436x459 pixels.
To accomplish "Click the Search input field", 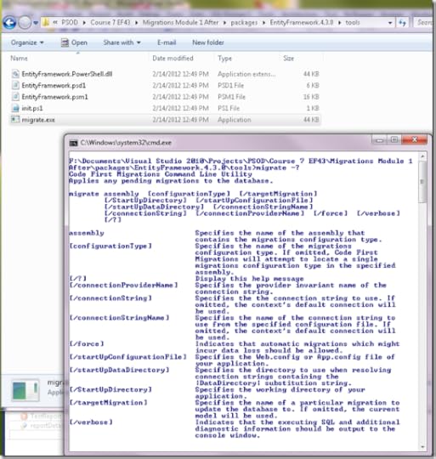I will (x=424, y=23).
